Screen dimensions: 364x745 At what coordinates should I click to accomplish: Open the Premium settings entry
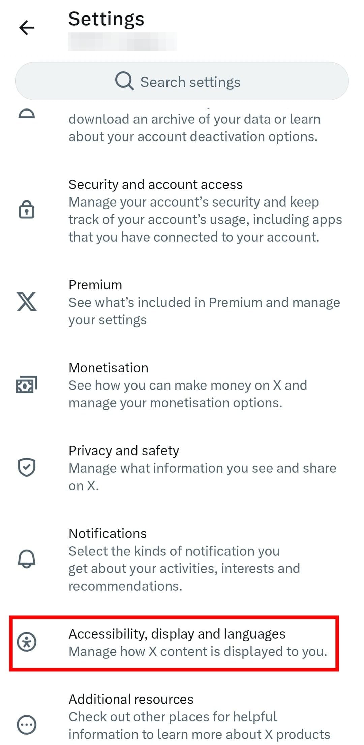(95, 285)
